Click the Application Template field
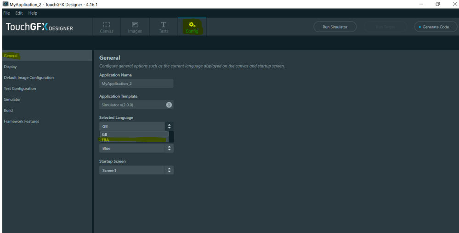The height and width of the screenshot is (233, 459). [136, 105]
